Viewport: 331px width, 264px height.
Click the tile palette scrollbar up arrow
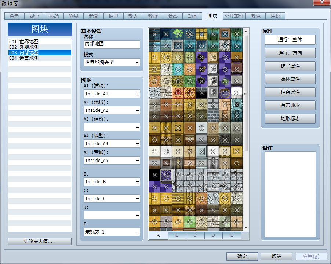tap(246, 32)
